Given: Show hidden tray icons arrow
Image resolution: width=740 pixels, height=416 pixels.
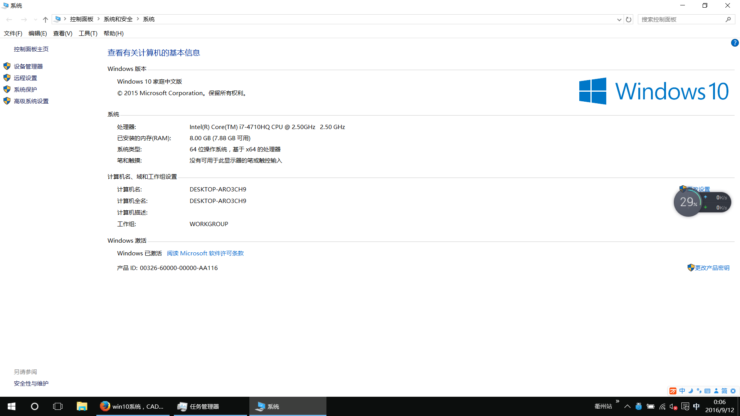Looking at the screenshot, I should click(627, 406).
